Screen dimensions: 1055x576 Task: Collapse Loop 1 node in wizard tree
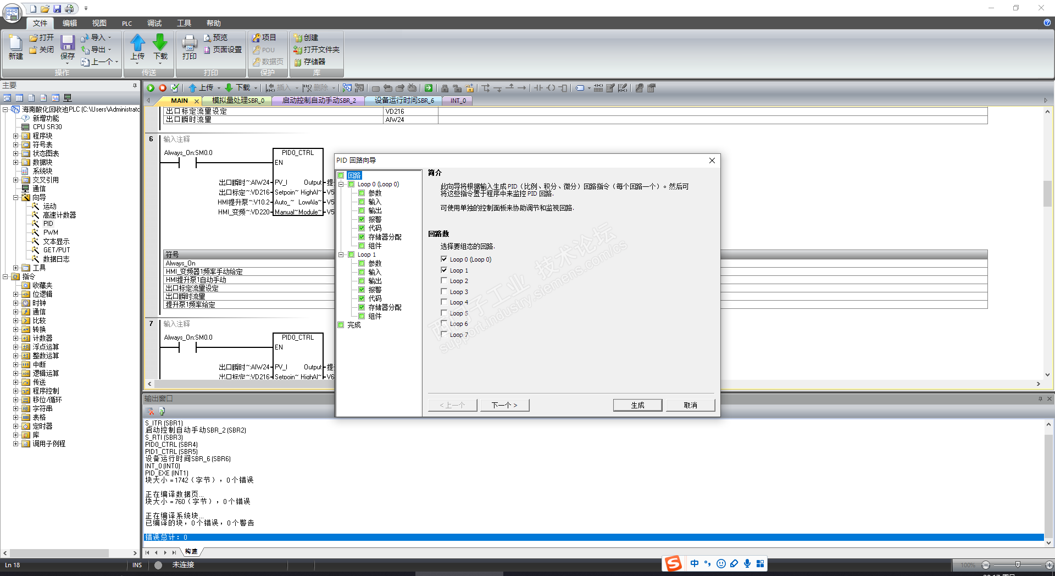click(341, 254)
